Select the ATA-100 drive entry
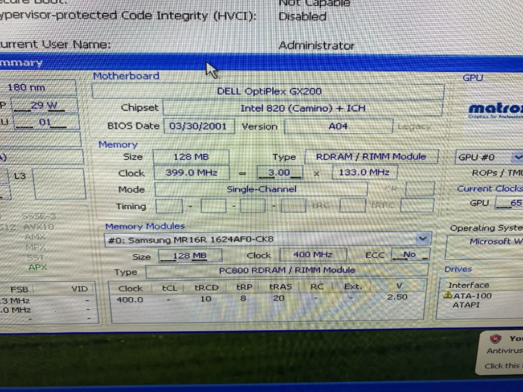 pyautogui.click(x=472, y=296)
